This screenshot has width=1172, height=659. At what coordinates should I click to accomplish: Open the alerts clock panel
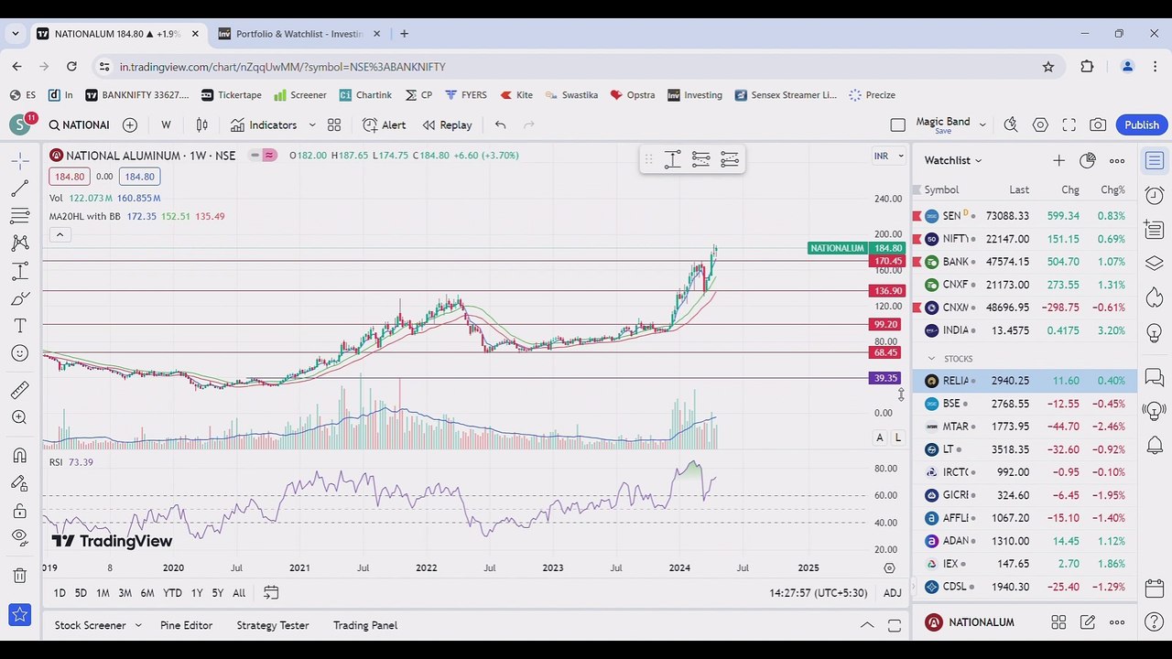1154,195
